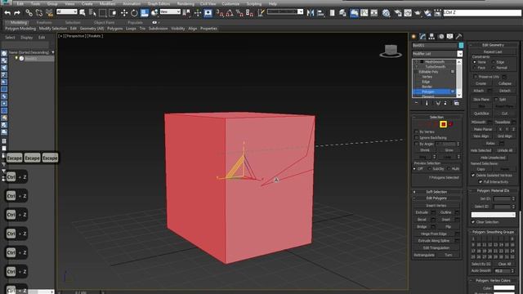Activate the Select and Move tool
523x294 pixels.
[x=124, y=13]
